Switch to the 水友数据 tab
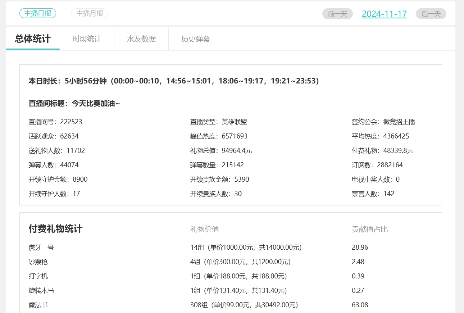 click(141, 39)
